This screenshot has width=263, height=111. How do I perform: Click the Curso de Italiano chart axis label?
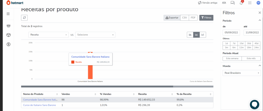[201, 81]
